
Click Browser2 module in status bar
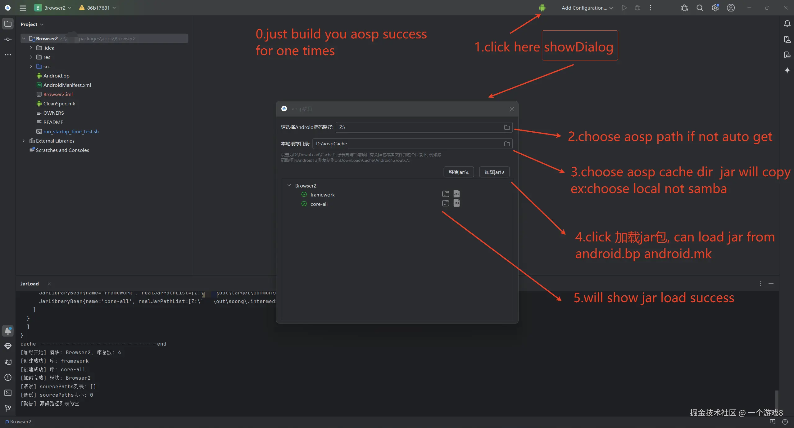(x=18, y=421)
